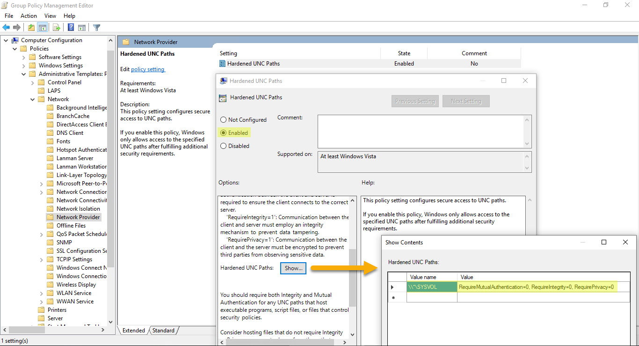
Task: Expand the Software Settings node
Action: coord(23,57)
